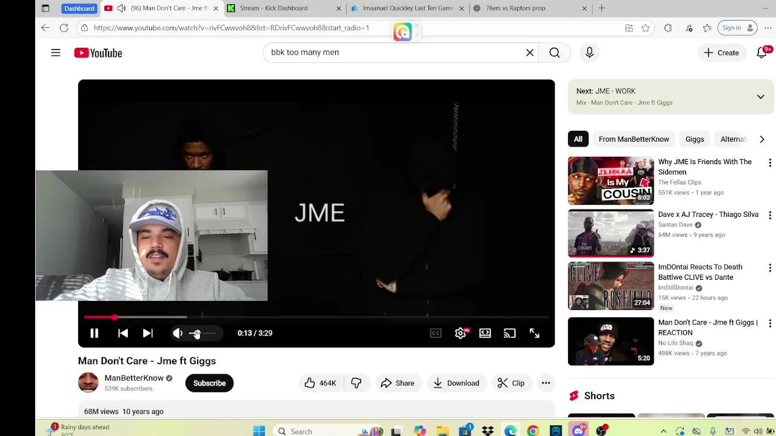This screenshot has width=776, height=436.
Task: Close the Man Don't Care YouTube tab
Action: 215,8
